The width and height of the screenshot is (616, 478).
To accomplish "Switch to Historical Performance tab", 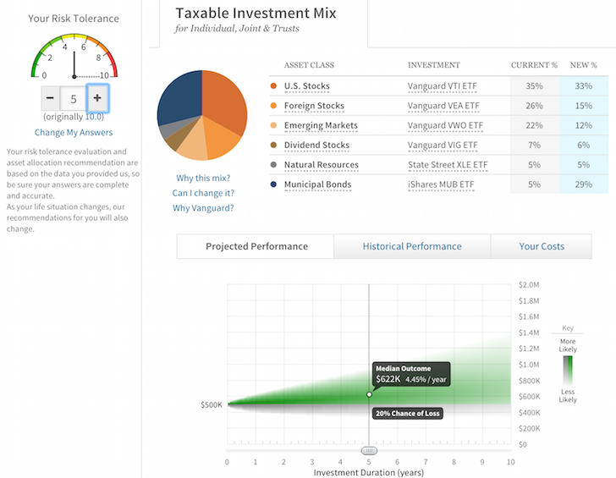I will pos(412,246).
